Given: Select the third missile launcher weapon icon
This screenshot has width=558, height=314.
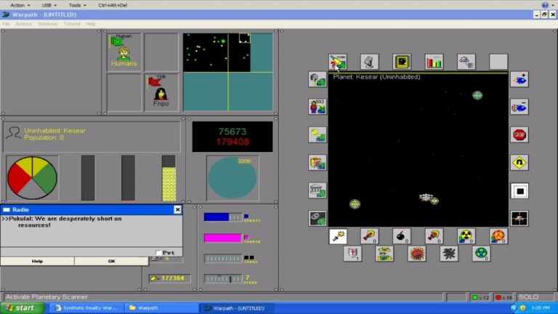Looking at the screenshot, I should tap(434, 236).
